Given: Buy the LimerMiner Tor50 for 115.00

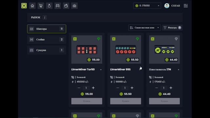Looking at the screenshot, I should (x=87, y=101).
